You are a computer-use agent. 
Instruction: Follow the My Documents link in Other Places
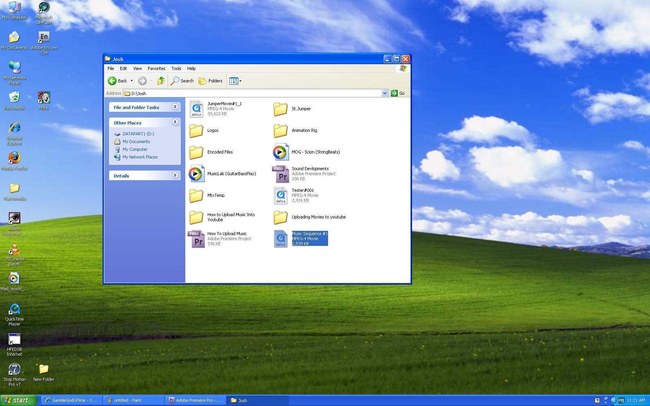(136, 142)
